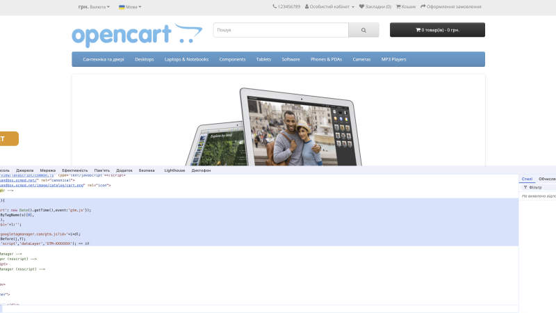Viewport: 556px width, 313px height.
Task: Open the Tablets menu item
Action: tap(263, 59)
